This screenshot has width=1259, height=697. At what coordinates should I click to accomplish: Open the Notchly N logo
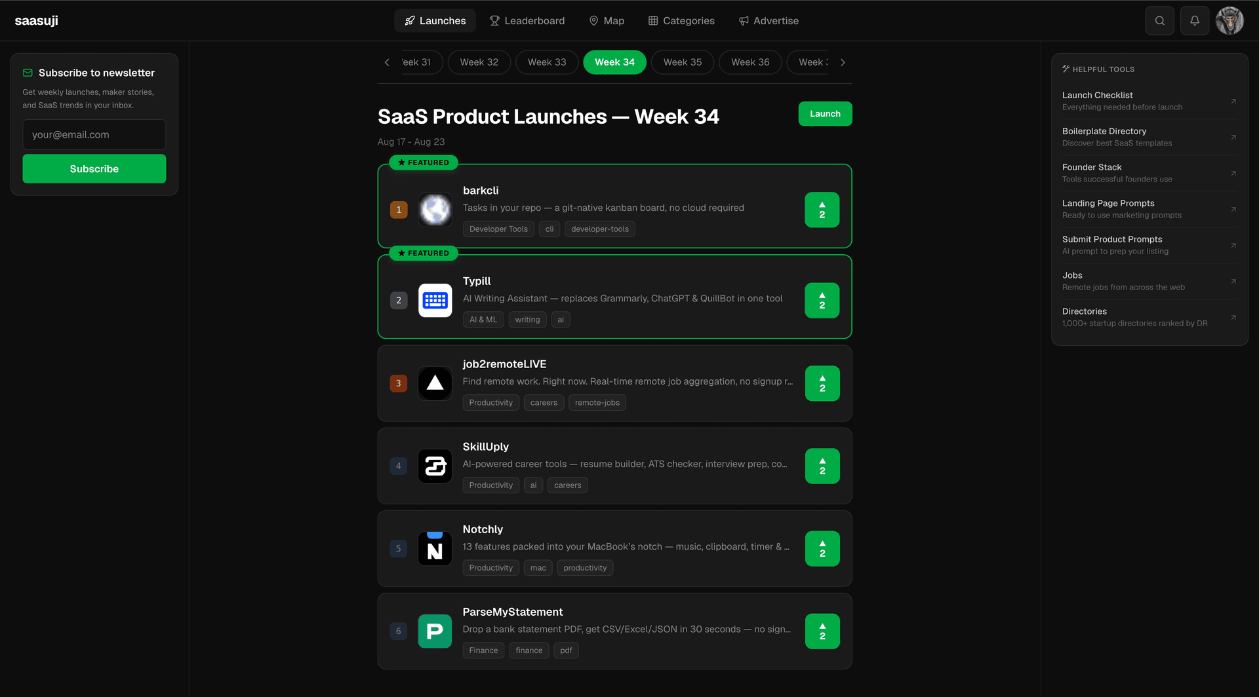click(x=435, y=548)
